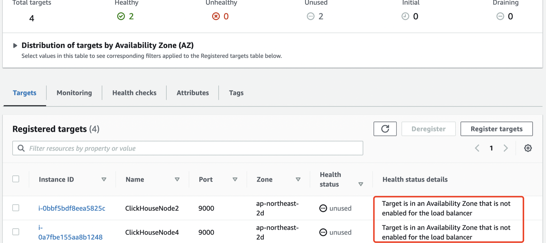Viewport: 546px width, 243px height.
Task: Click the Initial clock icon
Action: click(x=405, y=16)
